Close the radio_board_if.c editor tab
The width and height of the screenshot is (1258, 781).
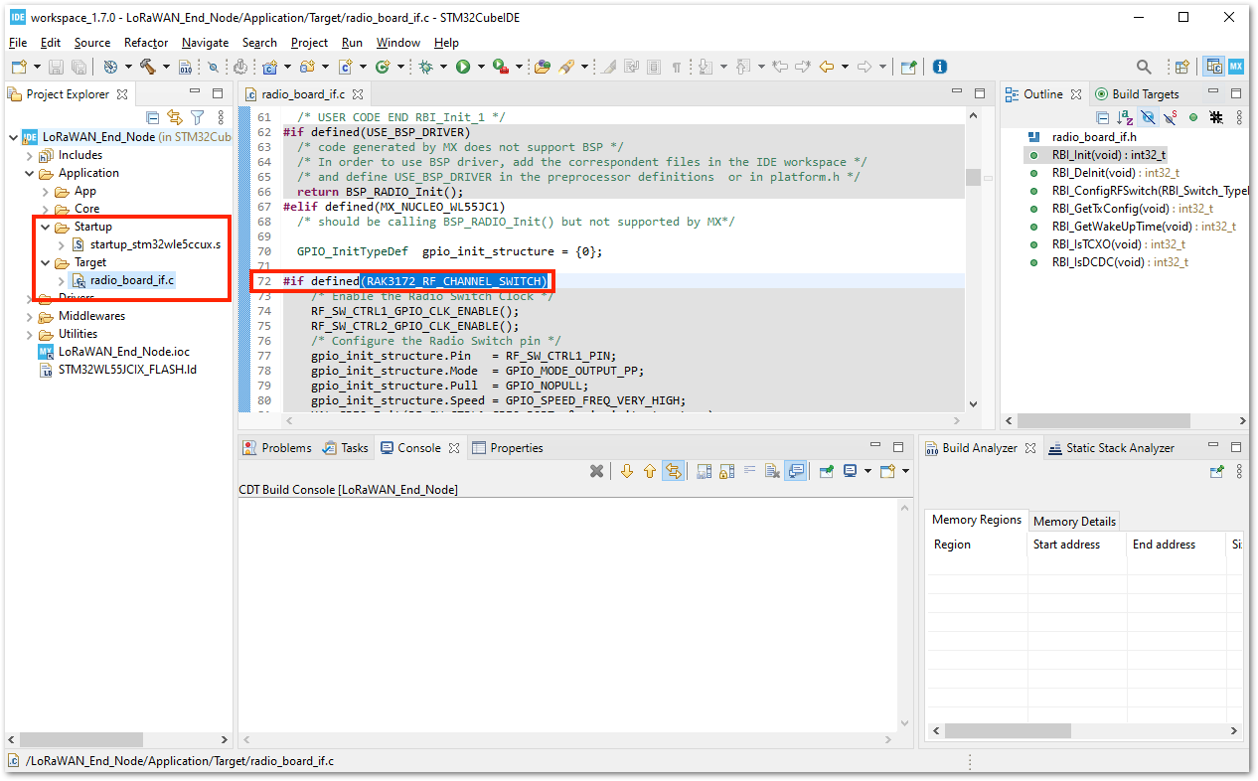point(358,94)
